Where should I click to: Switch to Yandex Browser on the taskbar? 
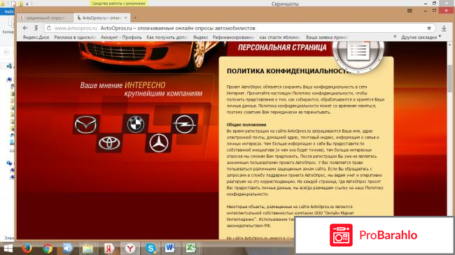pyautogui.click(x=130, y=248)
